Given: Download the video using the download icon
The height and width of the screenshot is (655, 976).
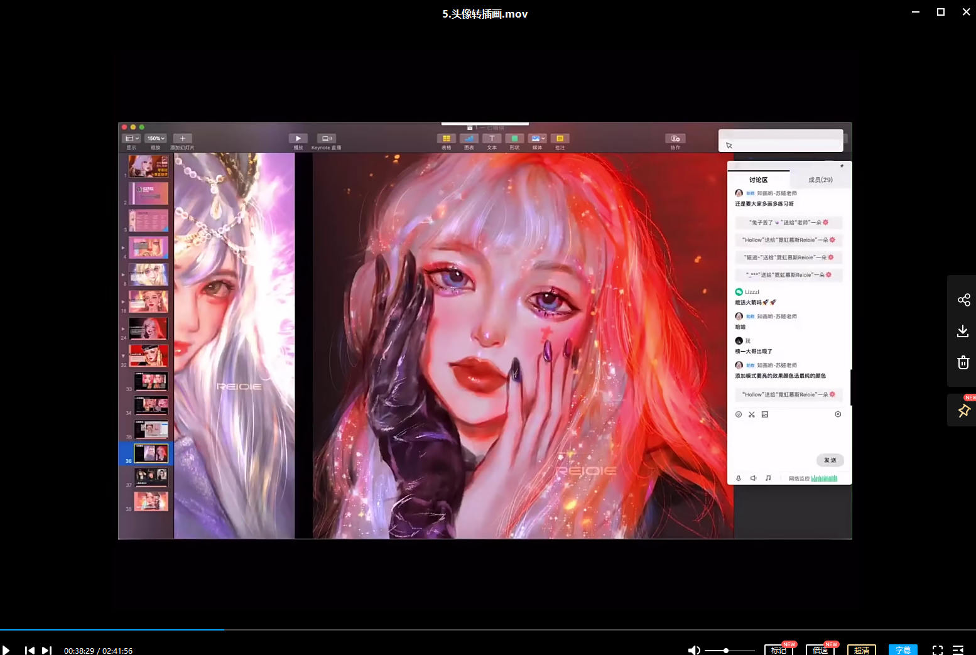Looking at the screenshot, I should click(963, 331).
